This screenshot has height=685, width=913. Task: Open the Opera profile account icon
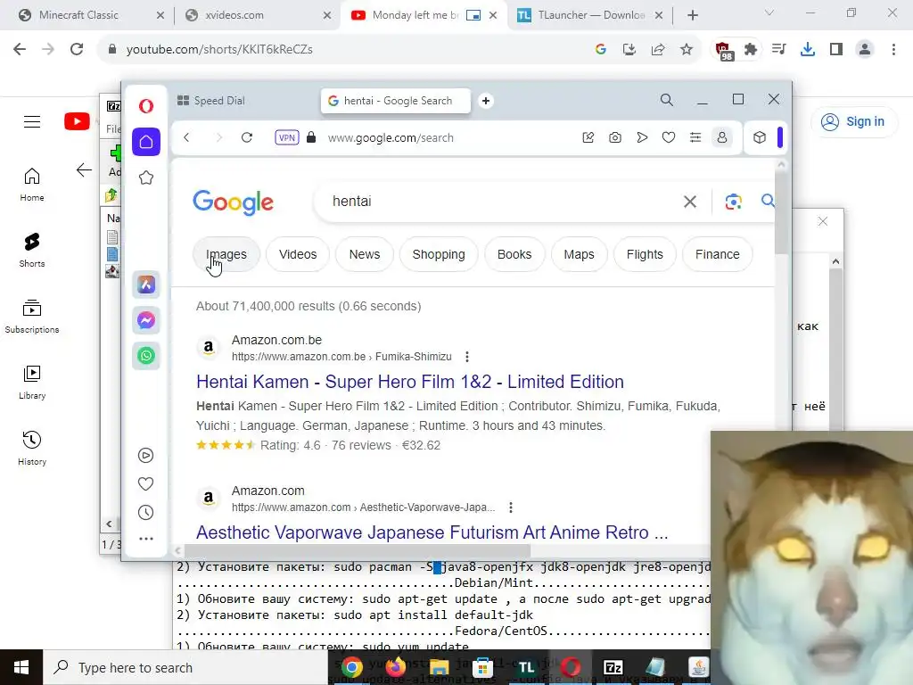click(x=722, y=137)
